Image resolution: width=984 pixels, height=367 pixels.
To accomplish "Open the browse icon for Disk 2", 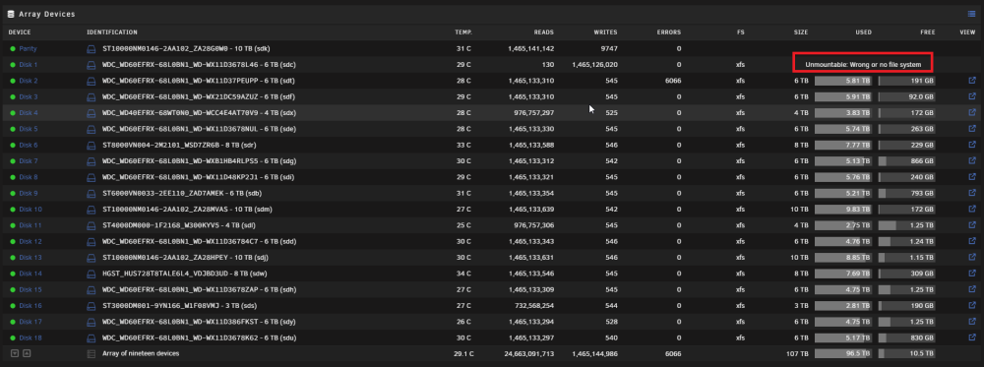I will (x=972, y=81).
